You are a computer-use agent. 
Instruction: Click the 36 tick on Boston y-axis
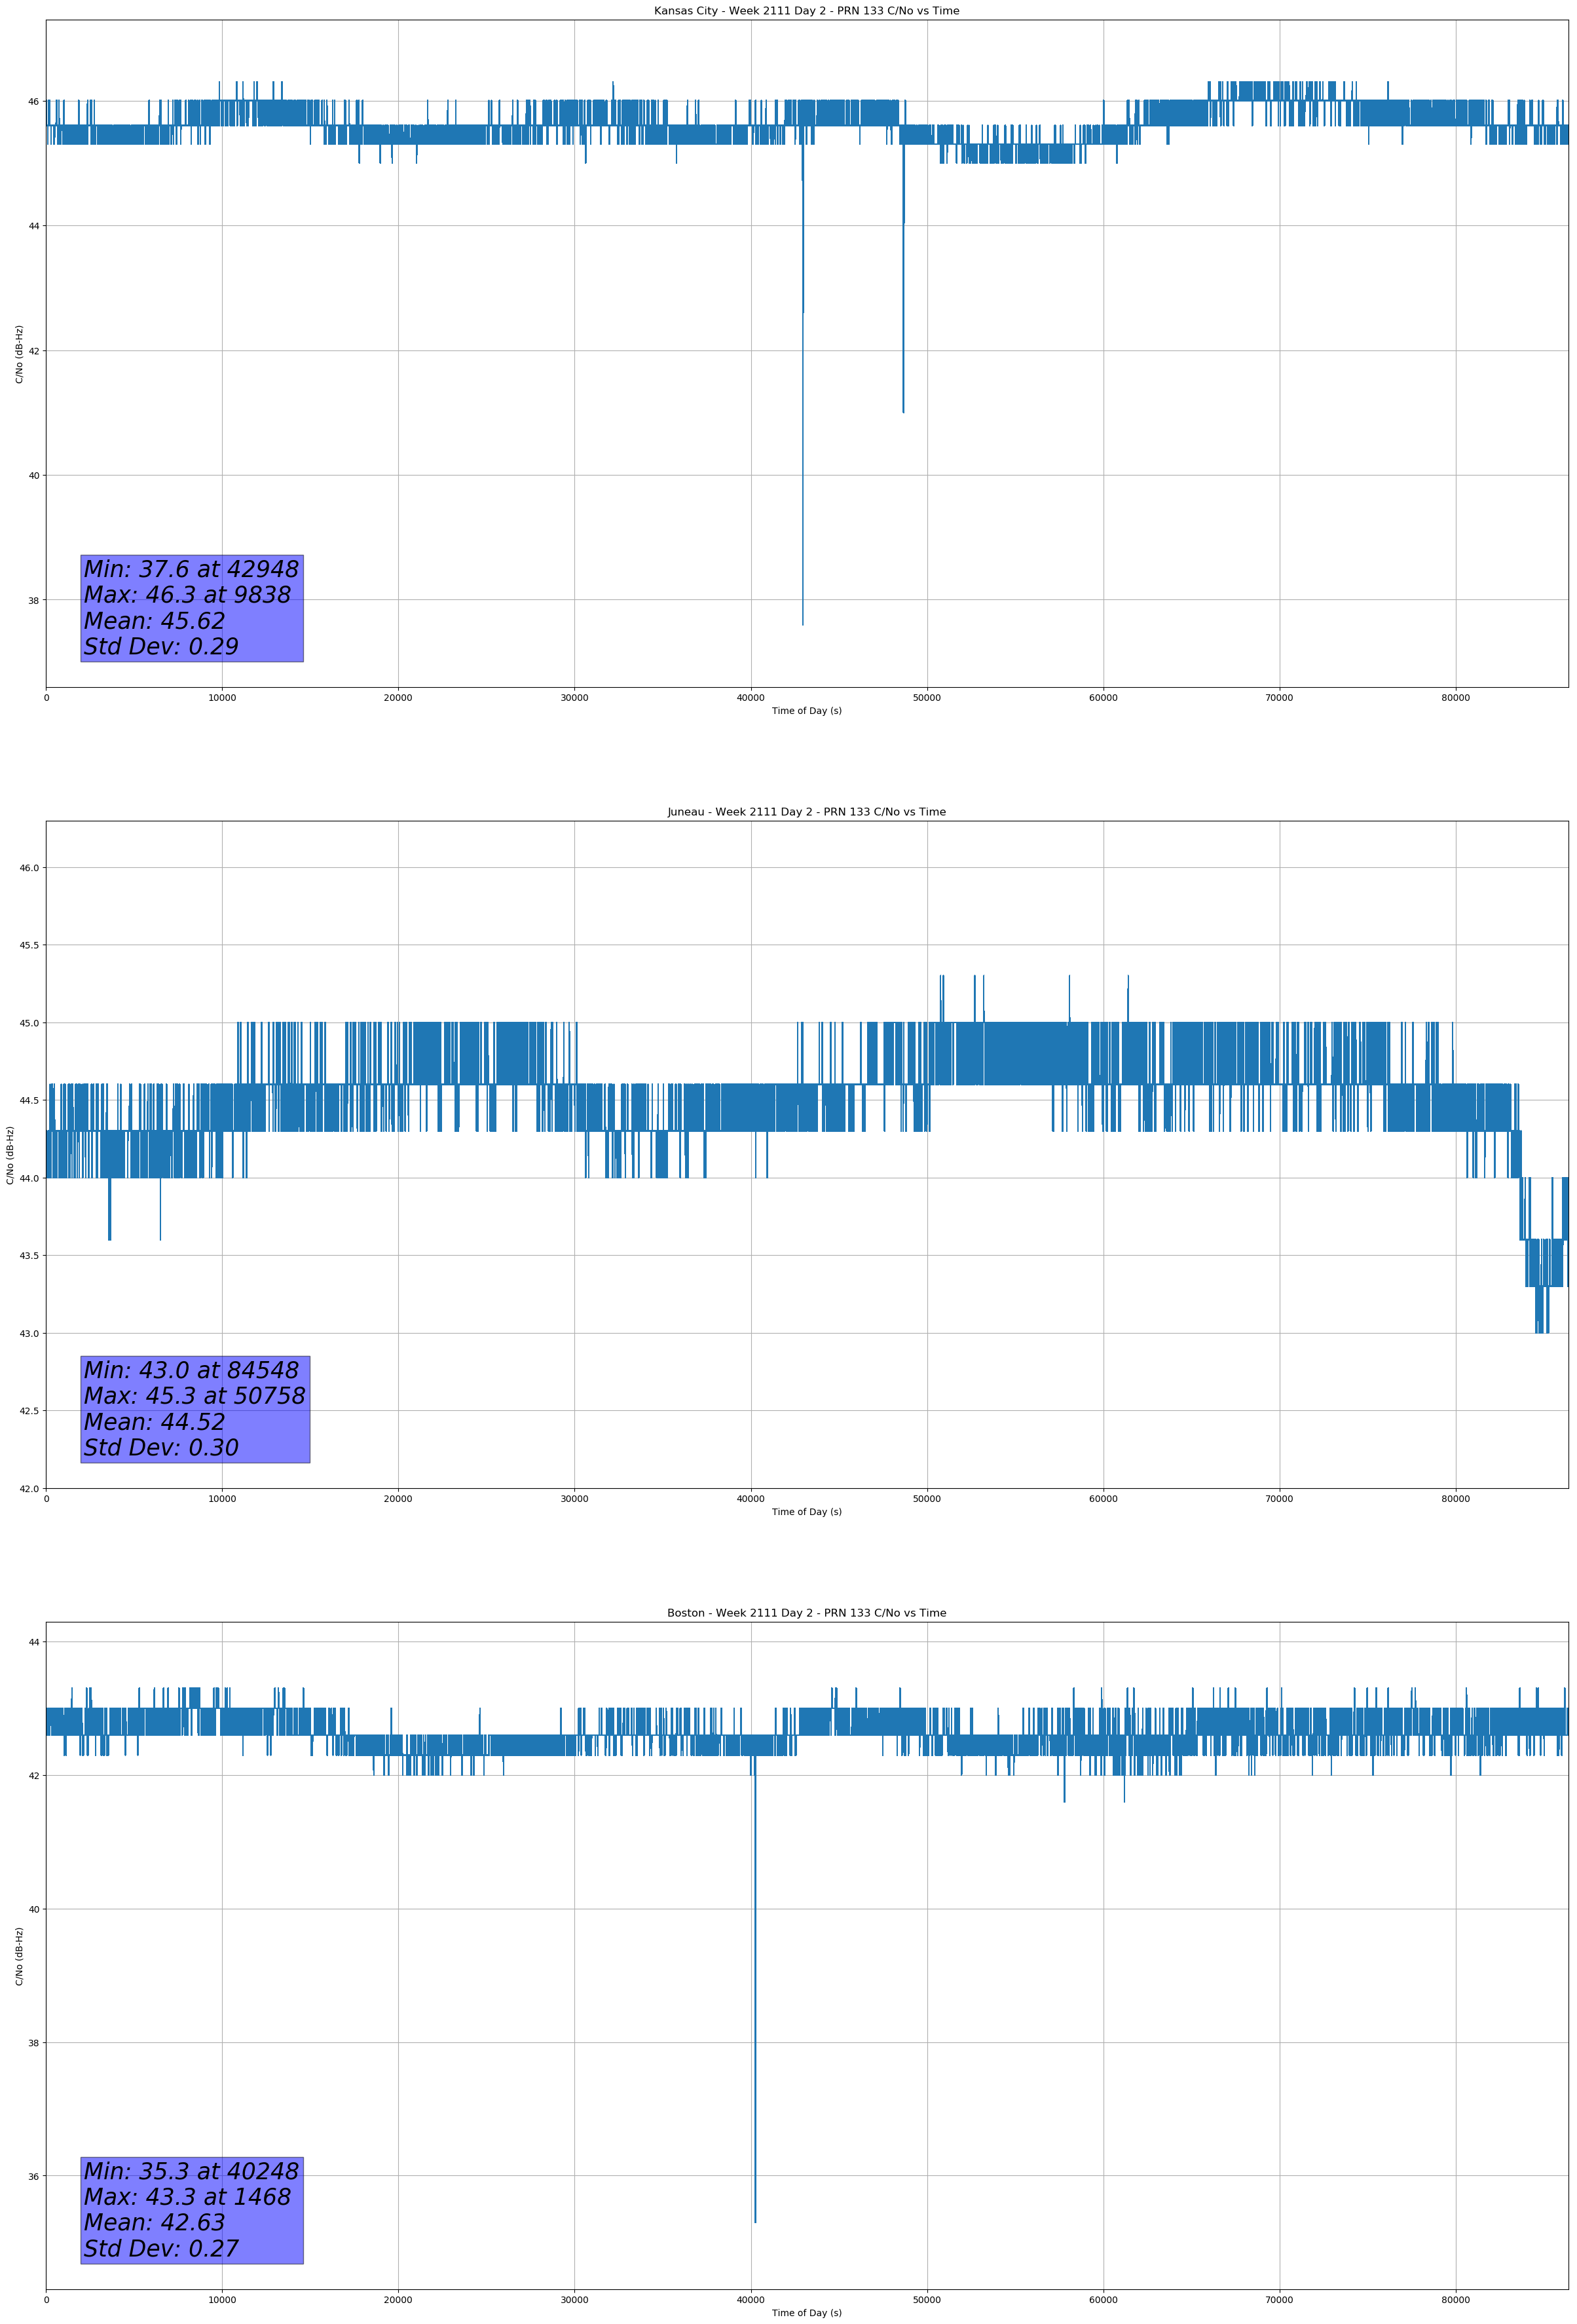click(x=34, y=2176)
